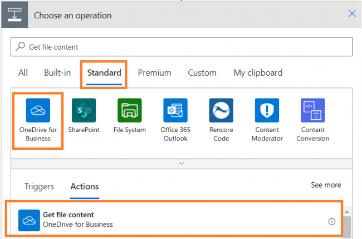Image resolution: width=362 pixels, height=239 pixels.
Task: Select the Standard tab
Action: [104, 73]
